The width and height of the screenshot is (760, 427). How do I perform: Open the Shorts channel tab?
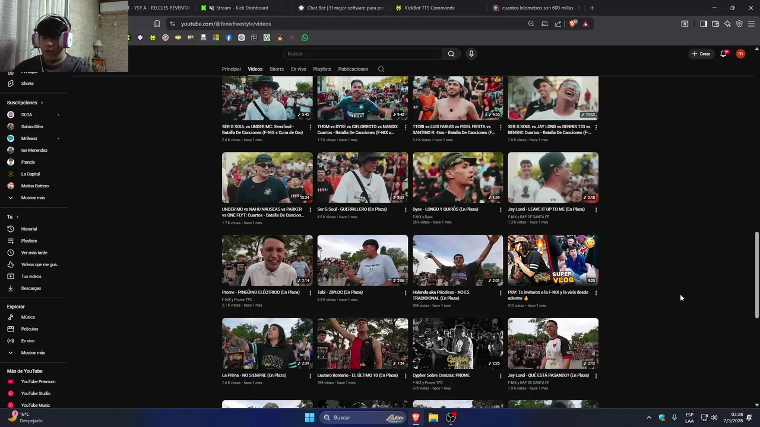coord(277,69)
